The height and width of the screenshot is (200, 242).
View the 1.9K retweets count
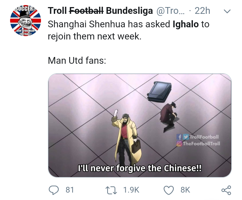pyautogui.click(x=131, y=190)
